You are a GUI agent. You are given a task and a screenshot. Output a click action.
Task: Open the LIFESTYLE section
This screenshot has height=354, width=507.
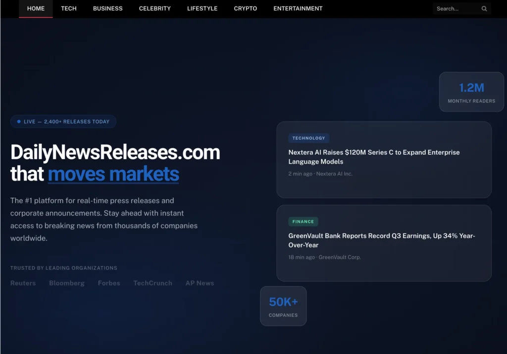pos(203,9)
